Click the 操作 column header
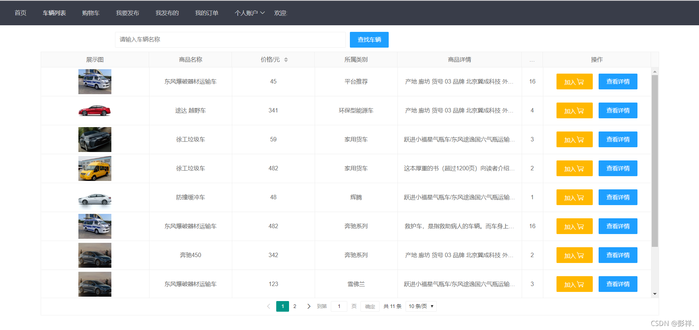699x330 pixels. [597, 60]
